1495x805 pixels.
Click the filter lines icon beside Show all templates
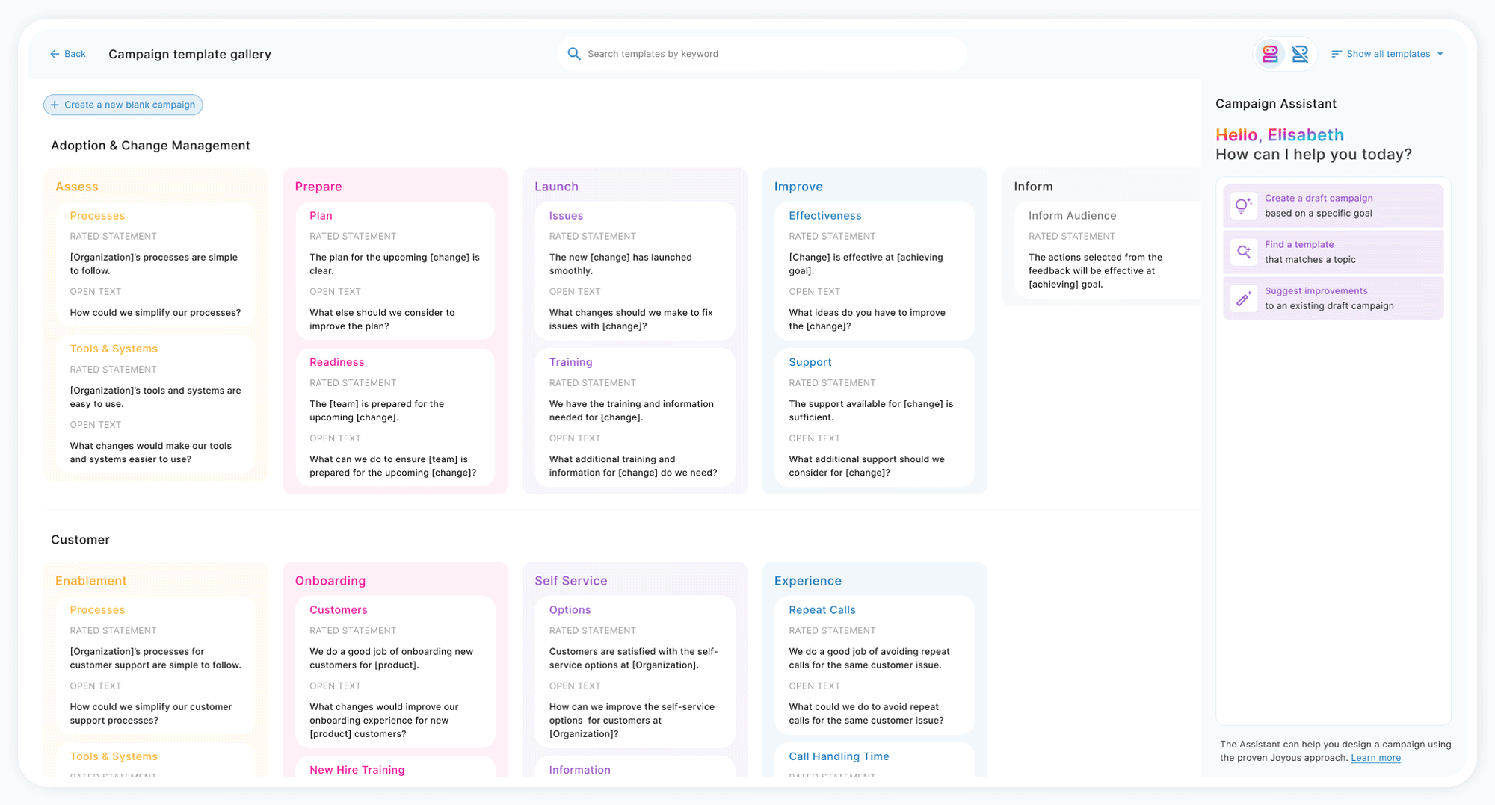[1337, 54]
